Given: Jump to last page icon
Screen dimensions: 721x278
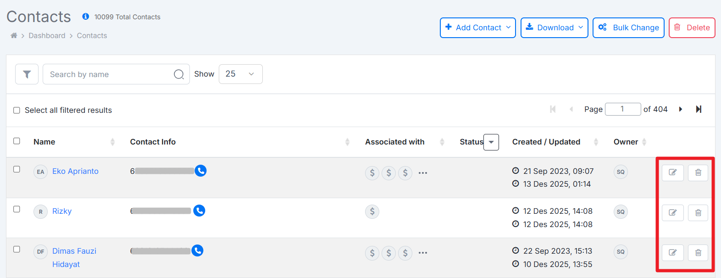Looking at the screenshot, I should (x=699, y=109).
